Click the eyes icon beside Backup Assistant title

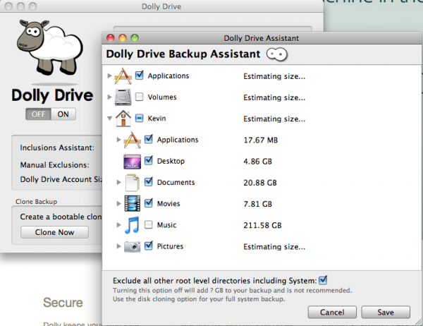277,54
